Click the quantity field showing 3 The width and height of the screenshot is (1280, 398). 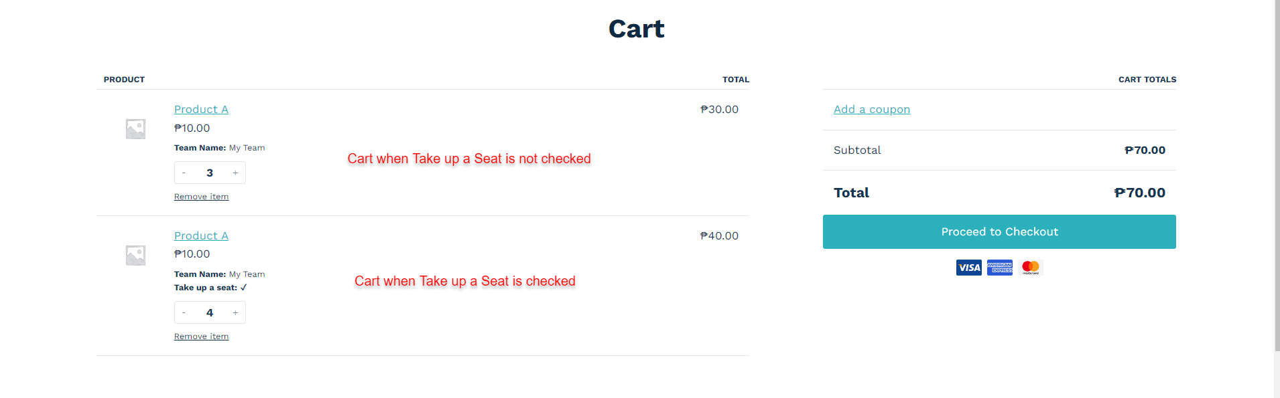pyautogui.click(x=210, y=173)
